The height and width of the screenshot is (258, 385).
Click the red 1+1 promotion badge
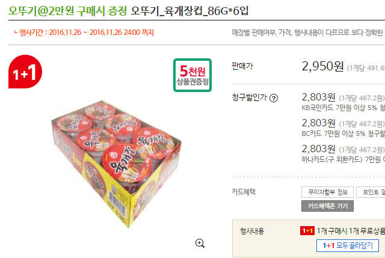[25, 72]
